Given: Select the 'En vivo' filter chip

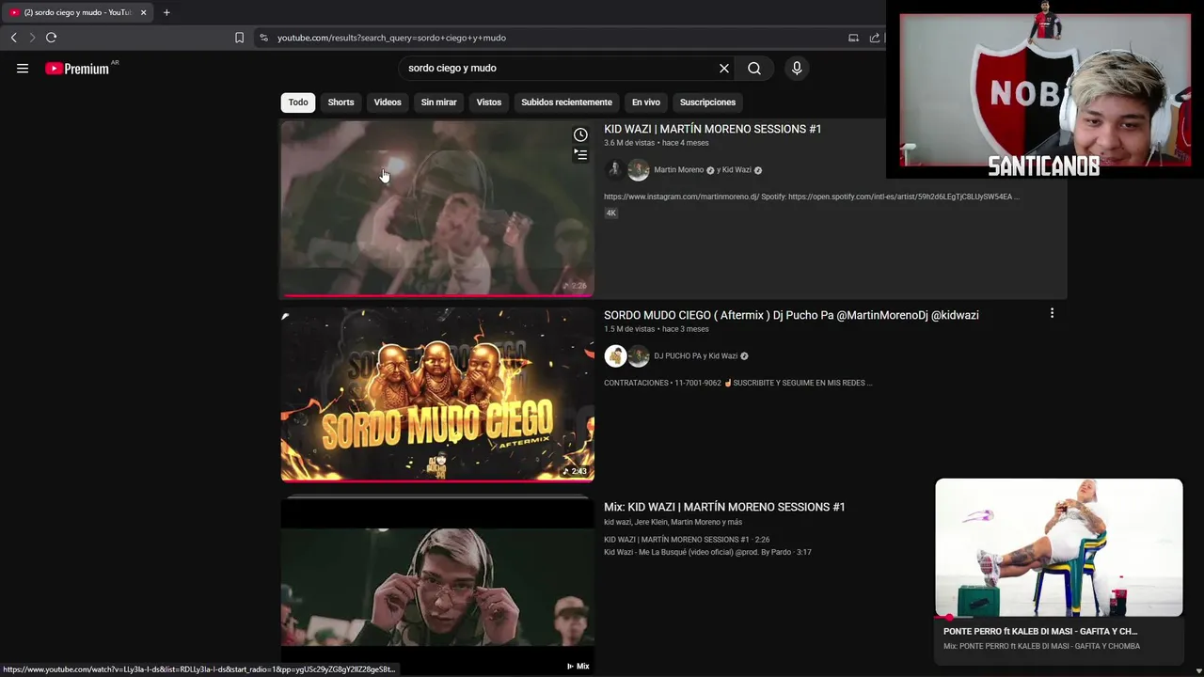Looking at the screenshot, I should 645,102.
